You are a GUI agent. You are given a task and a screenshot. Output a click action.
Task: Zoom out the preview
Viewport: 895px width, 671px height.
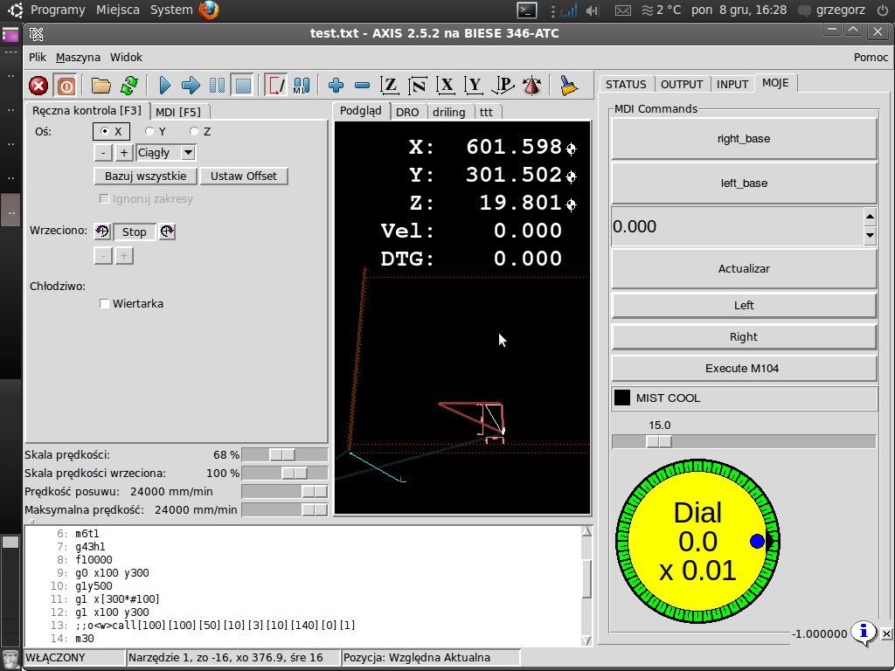click(362, 86)
